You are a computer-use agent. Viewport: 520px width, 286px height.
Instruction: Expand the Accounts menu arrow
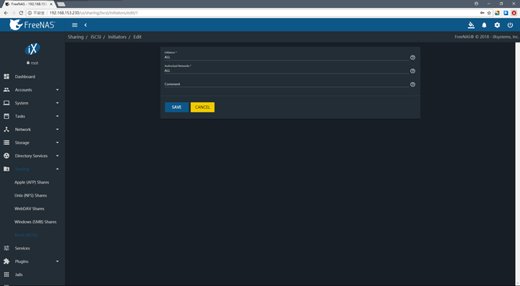click(x=57, y=89)
